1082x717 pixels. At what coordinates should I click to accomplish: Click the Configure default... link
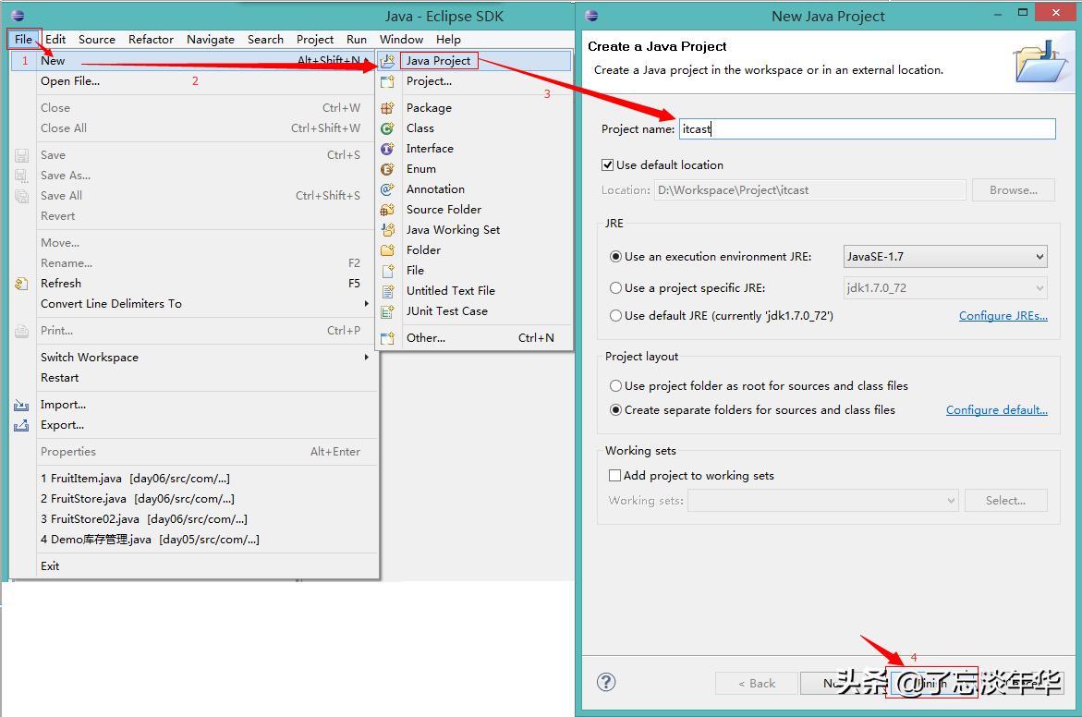(997, 410)
